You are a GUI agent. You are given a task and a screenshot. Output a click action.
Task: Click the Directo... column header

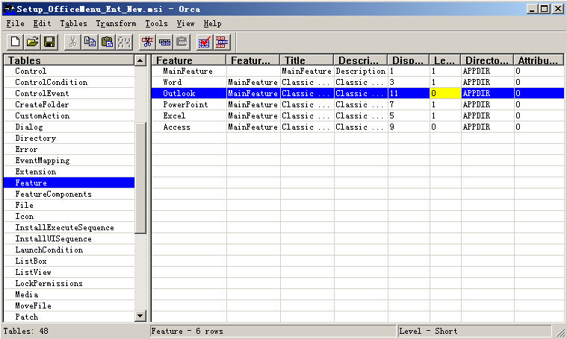(x=487, y=60)
